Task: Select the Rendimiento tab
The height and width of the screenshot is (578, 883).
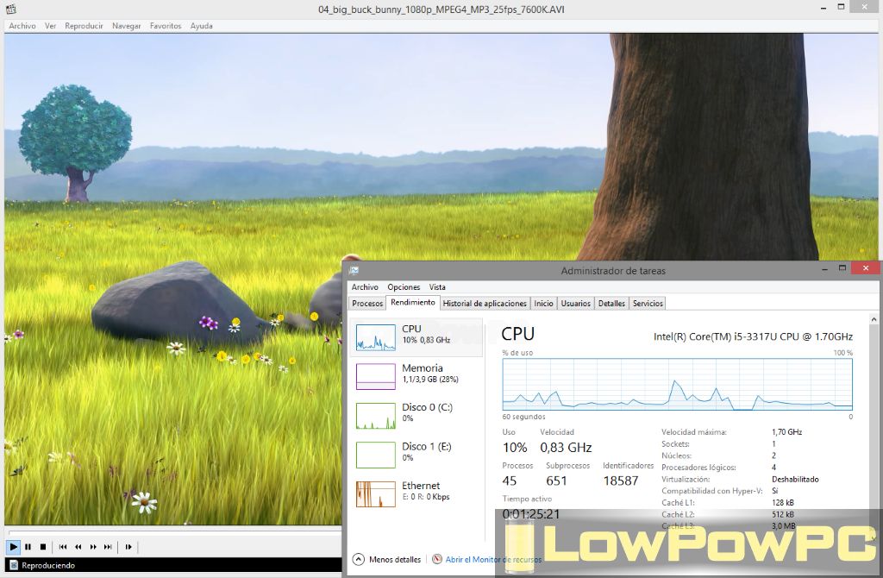Action: [x=413, y=303]
